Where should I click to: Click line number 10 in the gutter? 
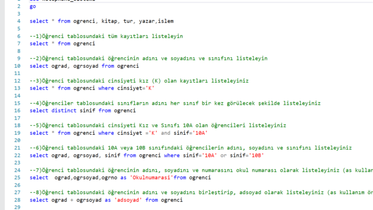click(x=17, y=66)
